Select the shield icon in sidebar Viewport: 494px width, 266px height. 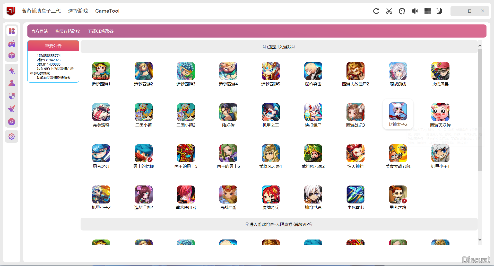click(x=12, y=96)
